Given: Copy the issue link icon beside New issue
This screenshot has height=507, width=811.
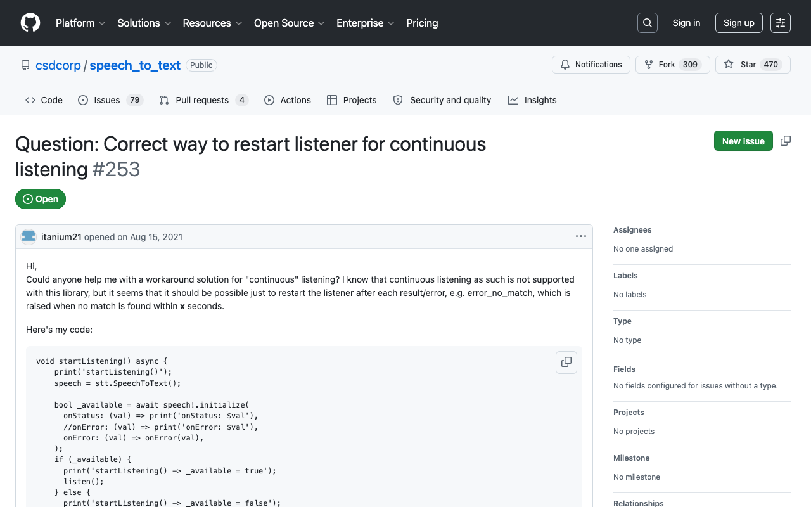Looking at the screenshot, I should [x=786, y=141].
